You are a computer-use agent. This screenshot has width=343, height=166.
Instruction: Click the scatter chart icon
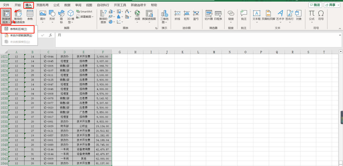coord(119,22)
